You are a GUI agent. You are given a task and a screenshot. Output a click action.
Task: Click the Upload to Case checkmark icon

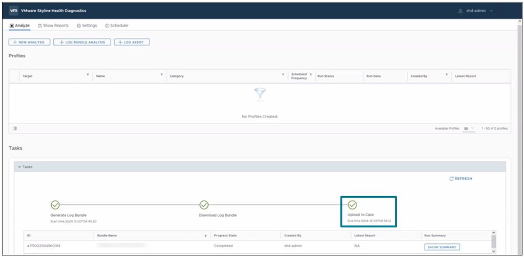[x=352, y=205]
